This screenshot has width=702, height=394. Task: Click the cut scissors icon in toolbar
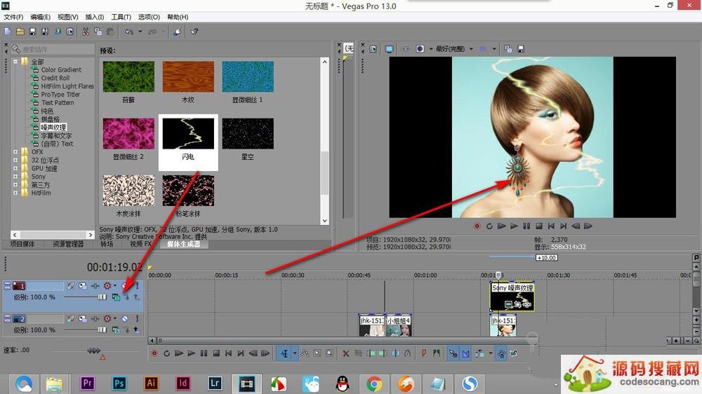tap(86, 32)
